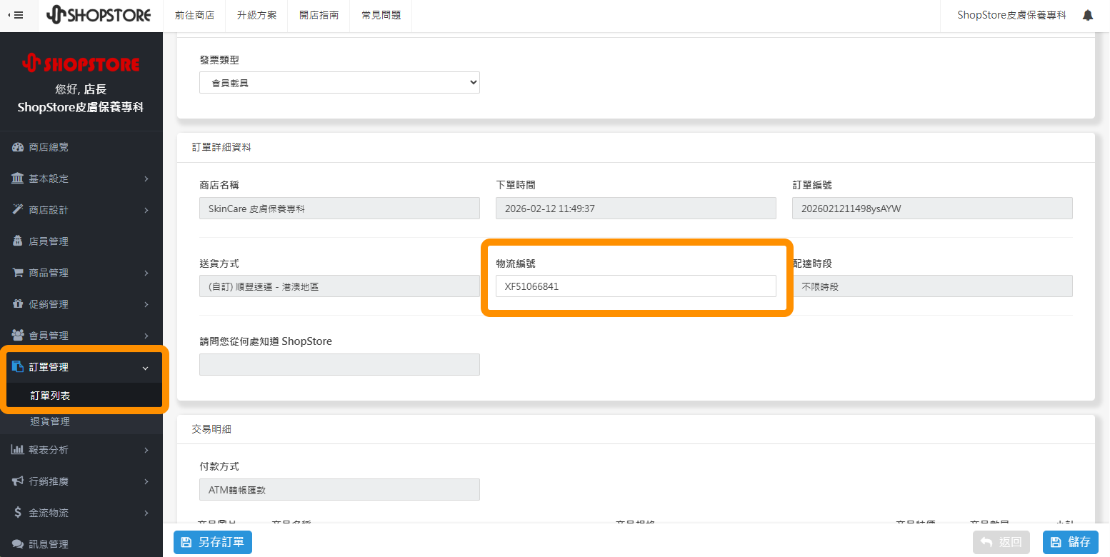Image resolution: width=1110 pixels, height=557 pixels.
Task: Select the 商品管理 sidebar icon
Action: coord(17,272)
